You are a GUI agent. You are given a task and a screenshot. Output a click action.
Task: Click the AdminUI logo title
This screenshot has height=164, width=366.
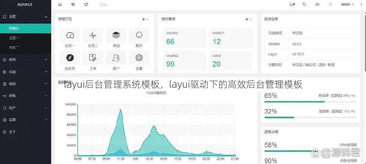(25, 4)
